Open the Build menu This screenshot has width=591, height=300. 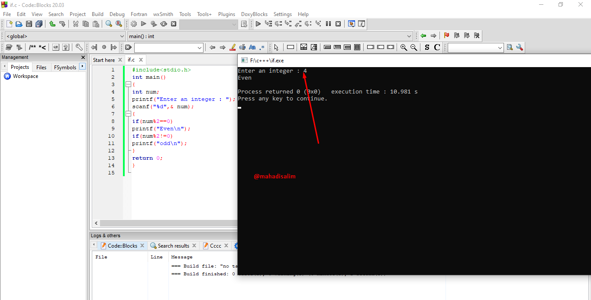coord(97,14)
